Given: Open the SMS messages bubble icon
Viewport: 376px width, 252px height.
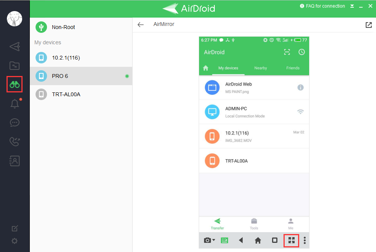Looking at the screenshot, I should click(x=15, y=123).
